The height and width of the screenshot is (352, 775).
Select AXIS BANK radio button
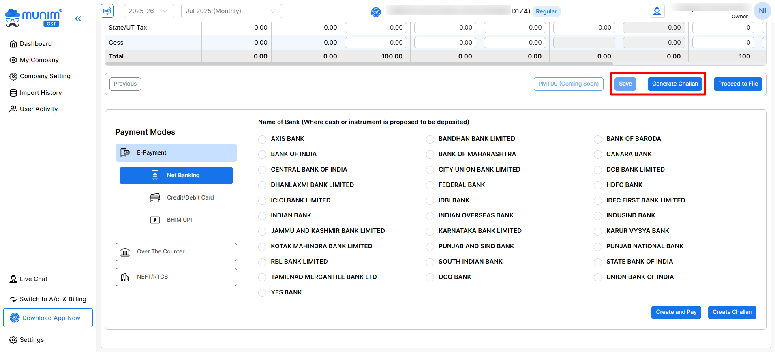click(x=262, y=139)
